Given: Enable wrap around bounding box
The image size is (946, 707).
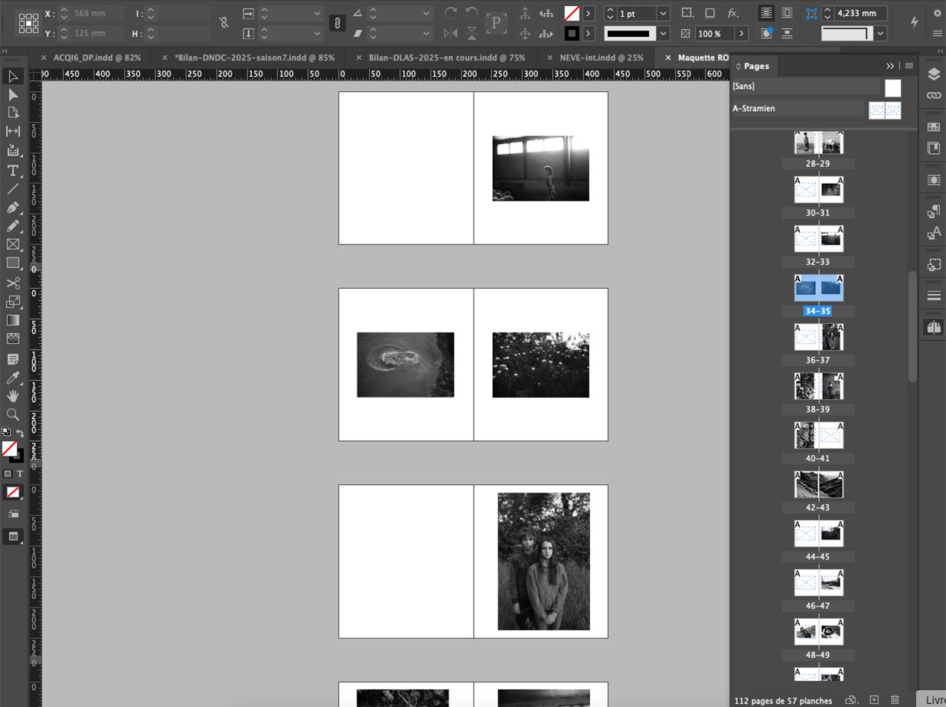Looking at the screenshot, I should pyautogui.click(x=787, y=13).
